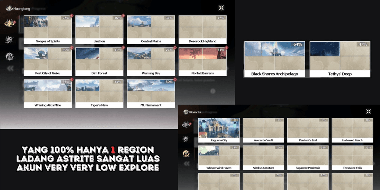The image size is (380, 190).
Task: Click the 50% progress label on Mt. Firmament
Action: pos(169,82)
